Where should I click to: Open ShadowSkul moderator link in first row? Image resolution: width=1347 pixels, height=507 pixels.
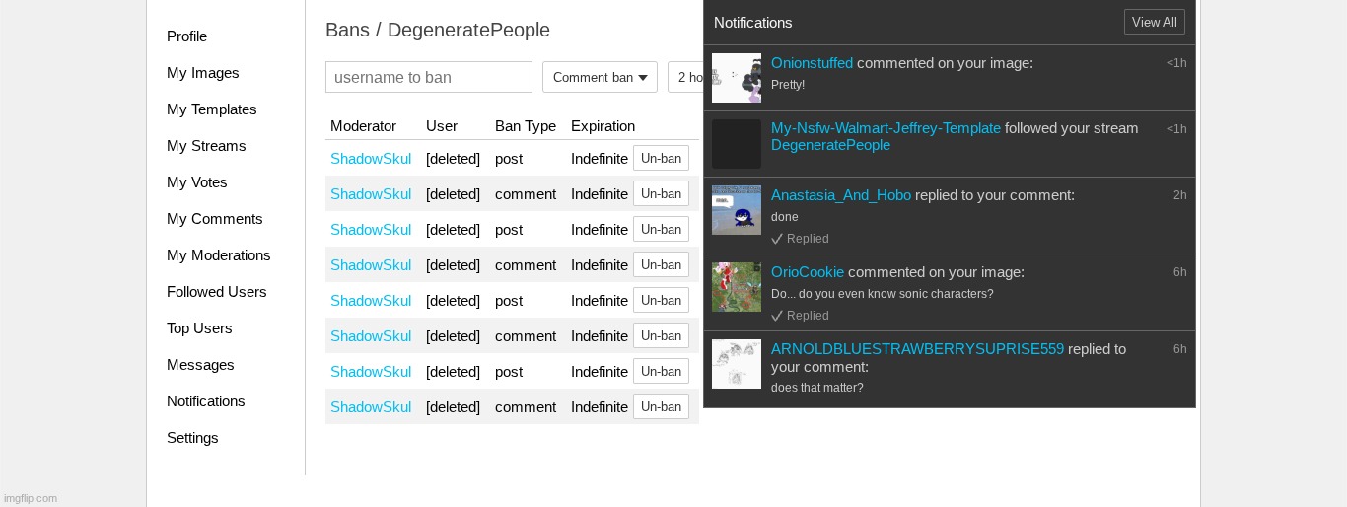click(x=371, y=159)
